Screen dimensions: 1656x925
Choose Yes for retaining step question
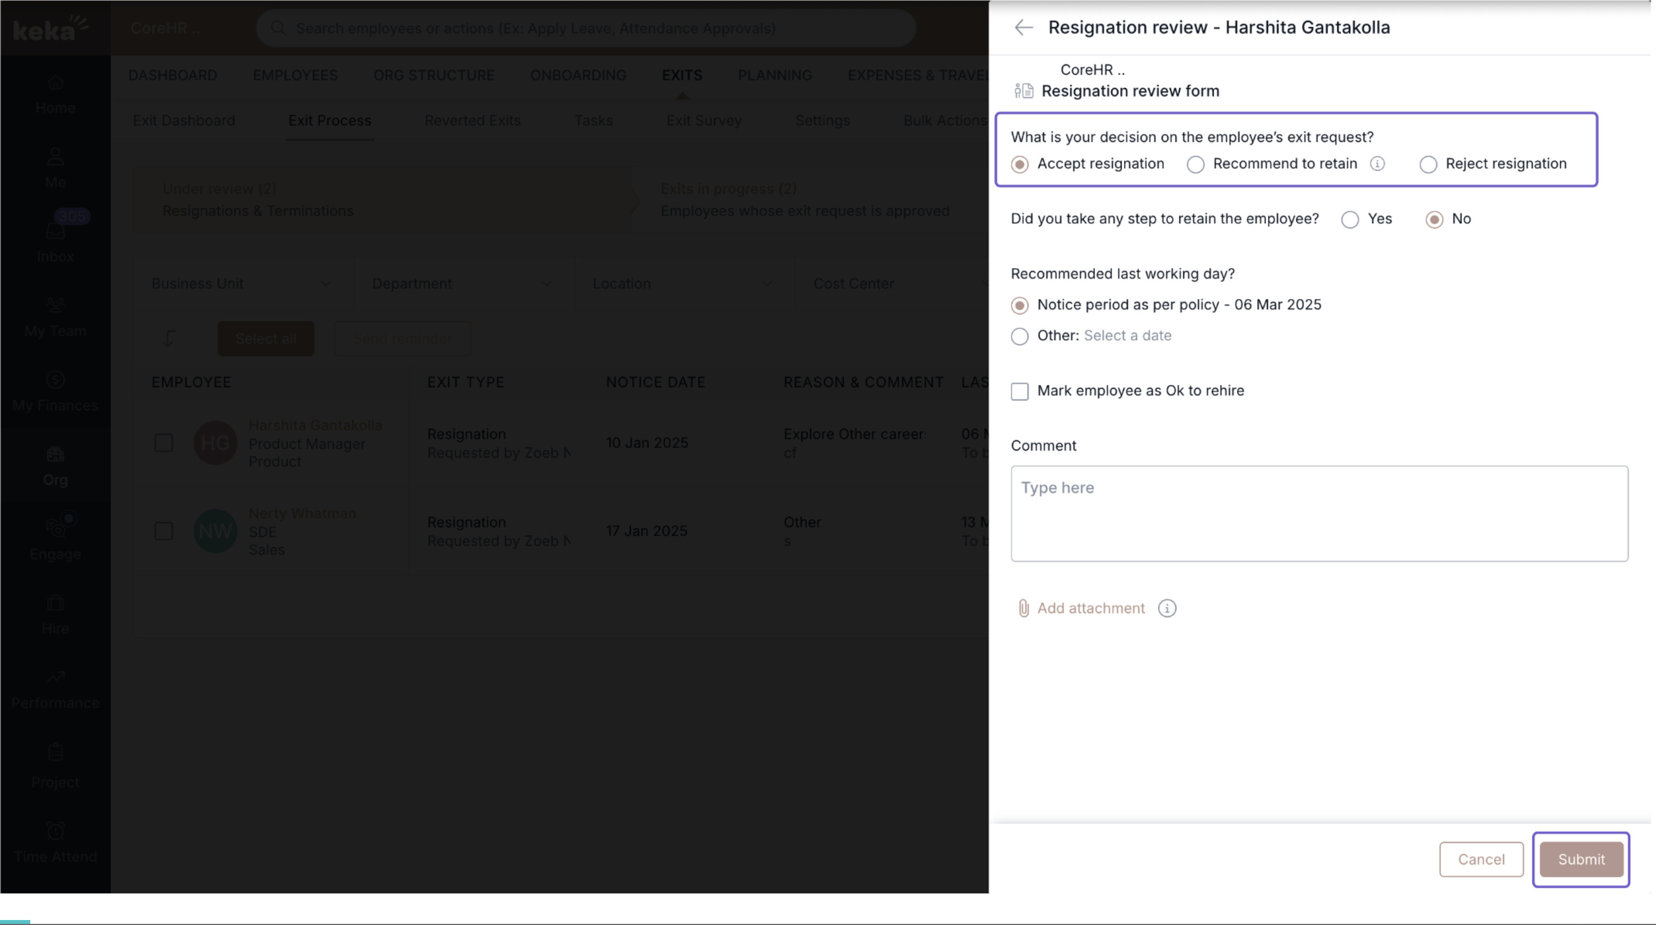pyautogui.click(x=1350, y=220)
